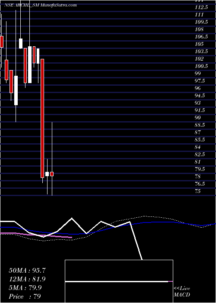Image resolution: width=216 pixels, height=303 pixels.
Task: Click the 81 price axis label
Action: click(198, 162)
